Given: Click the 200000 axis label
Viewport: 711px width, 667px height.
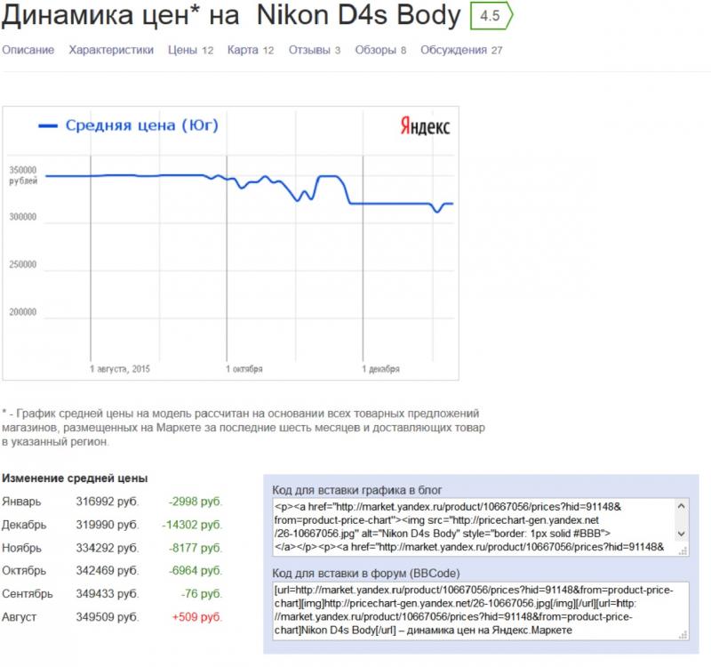Looking at the screenshot, I should click(23, 312).
